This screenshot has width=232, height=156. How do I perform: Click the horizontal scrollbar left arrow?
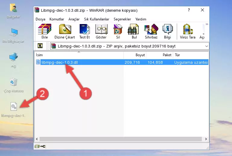click(x=37, y=139)
